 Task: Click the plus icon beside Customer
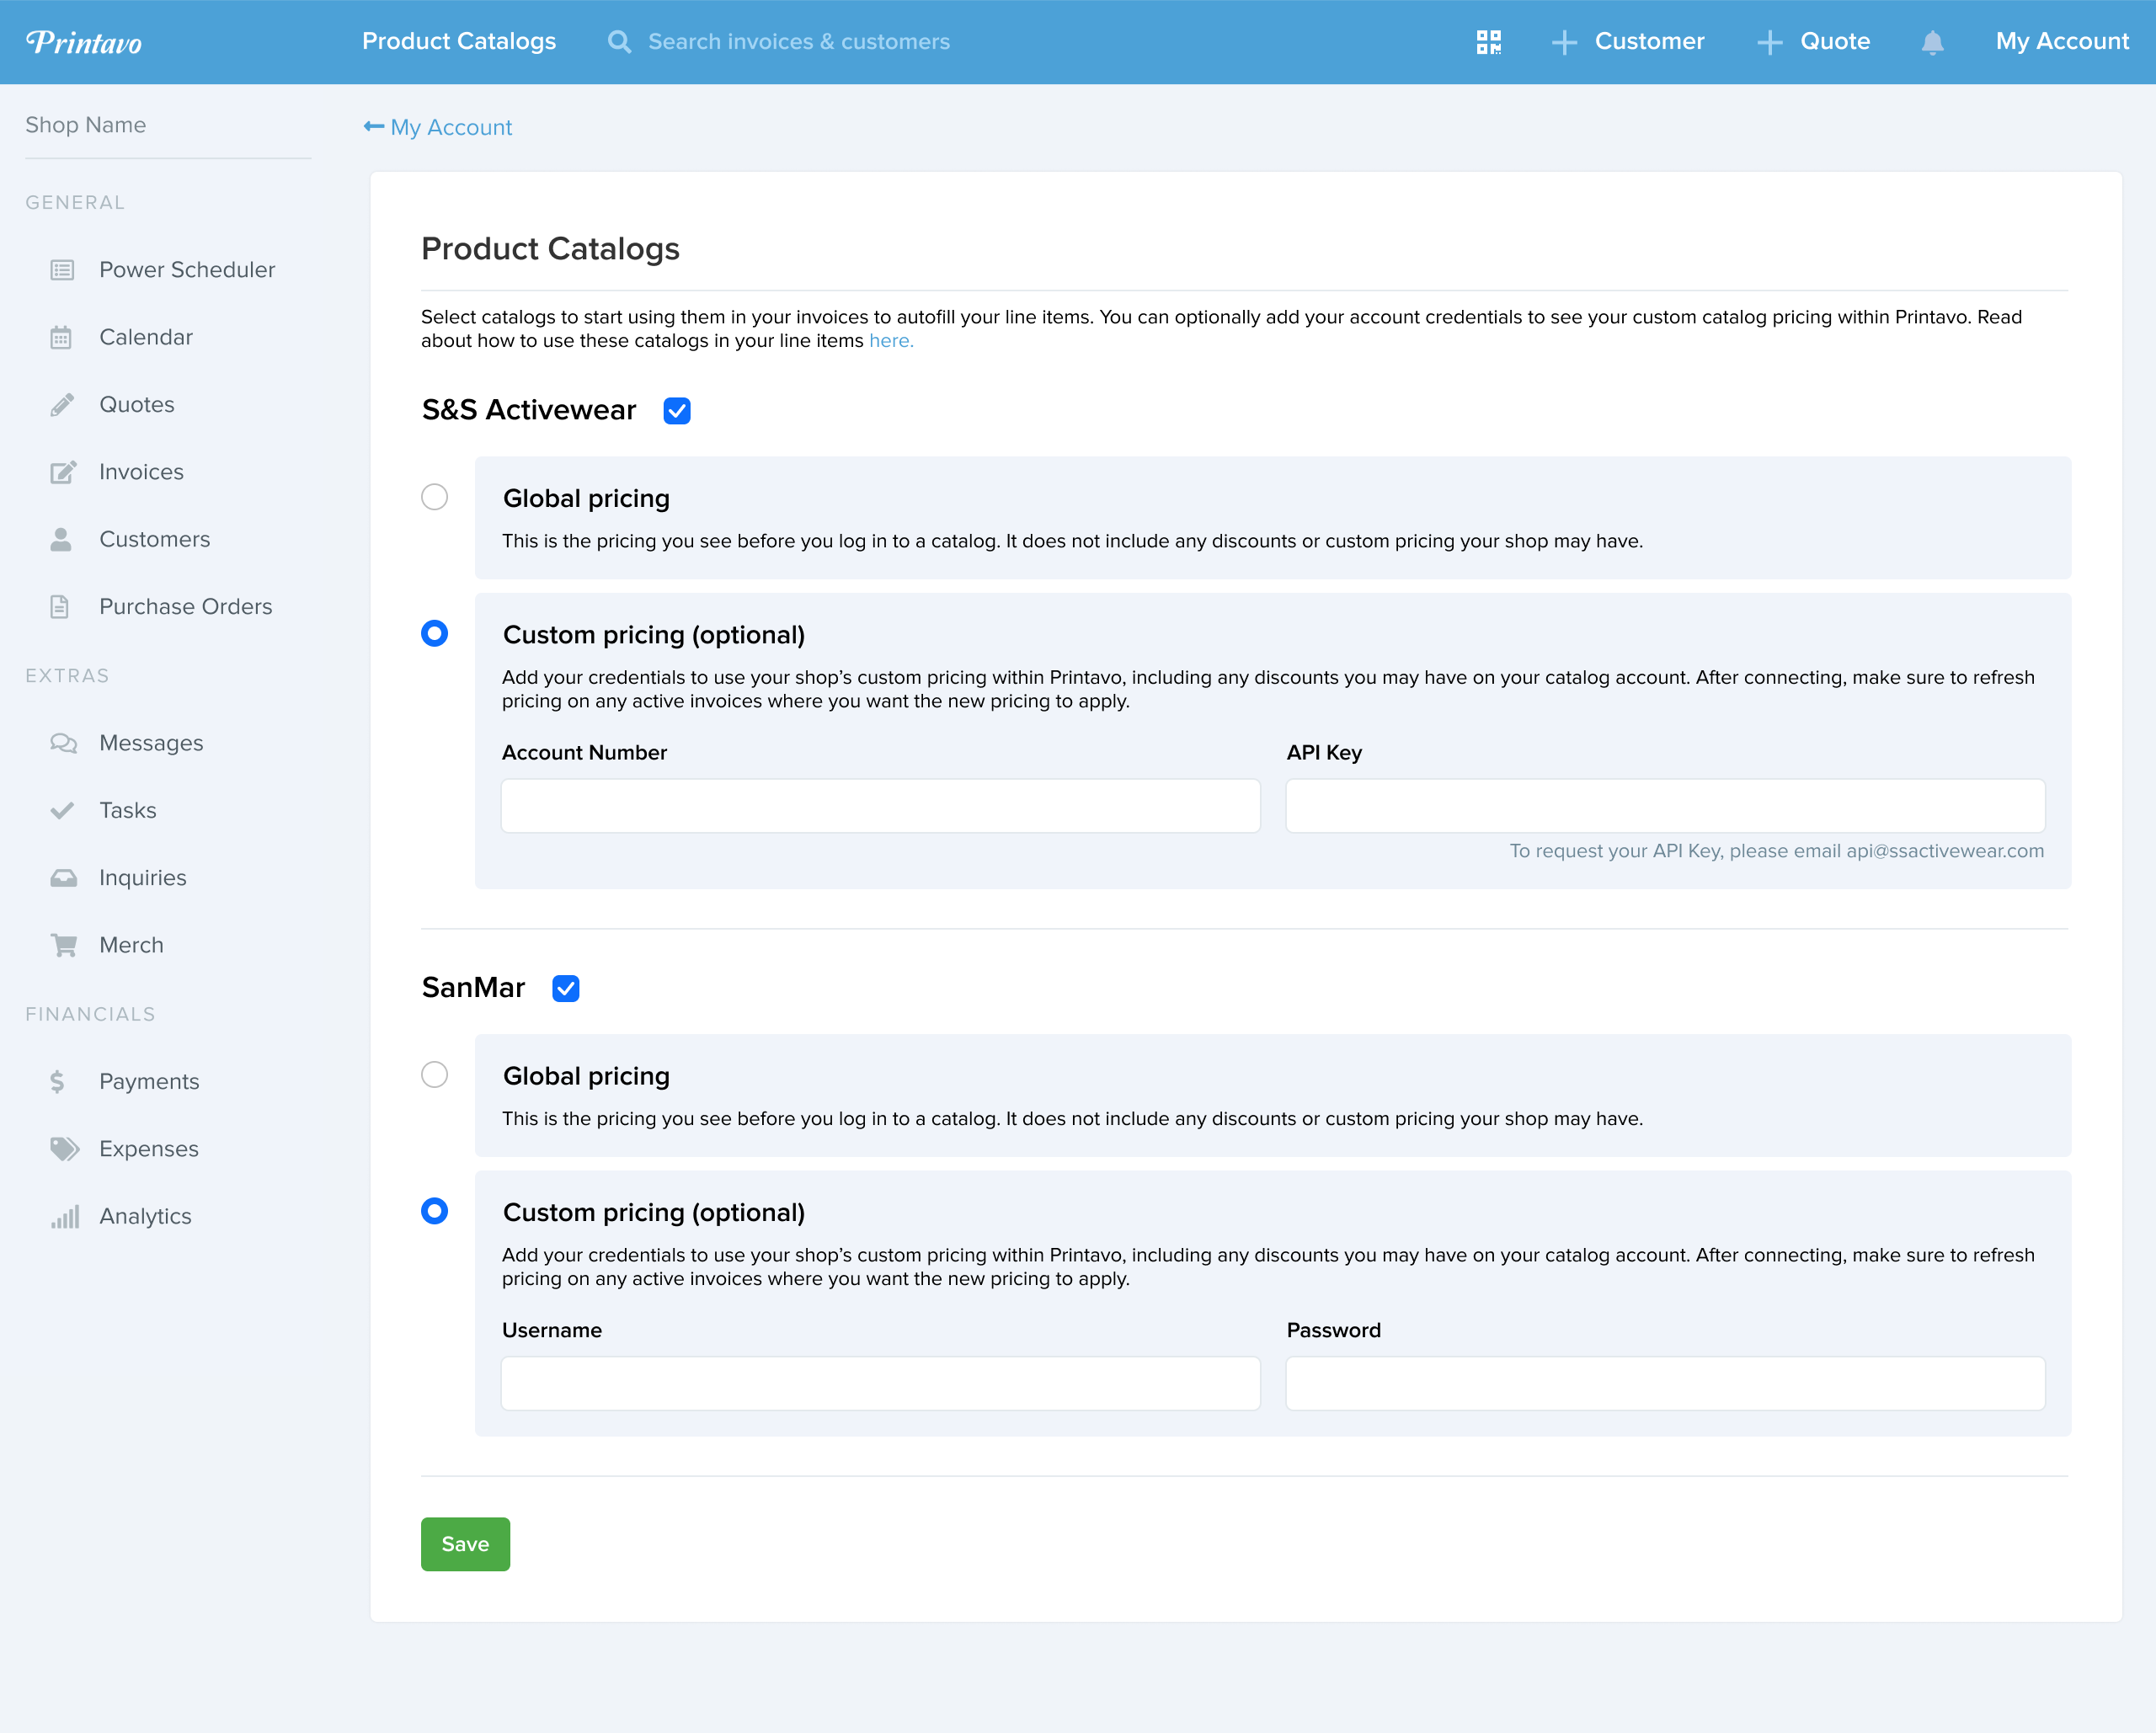(1564, 42)
